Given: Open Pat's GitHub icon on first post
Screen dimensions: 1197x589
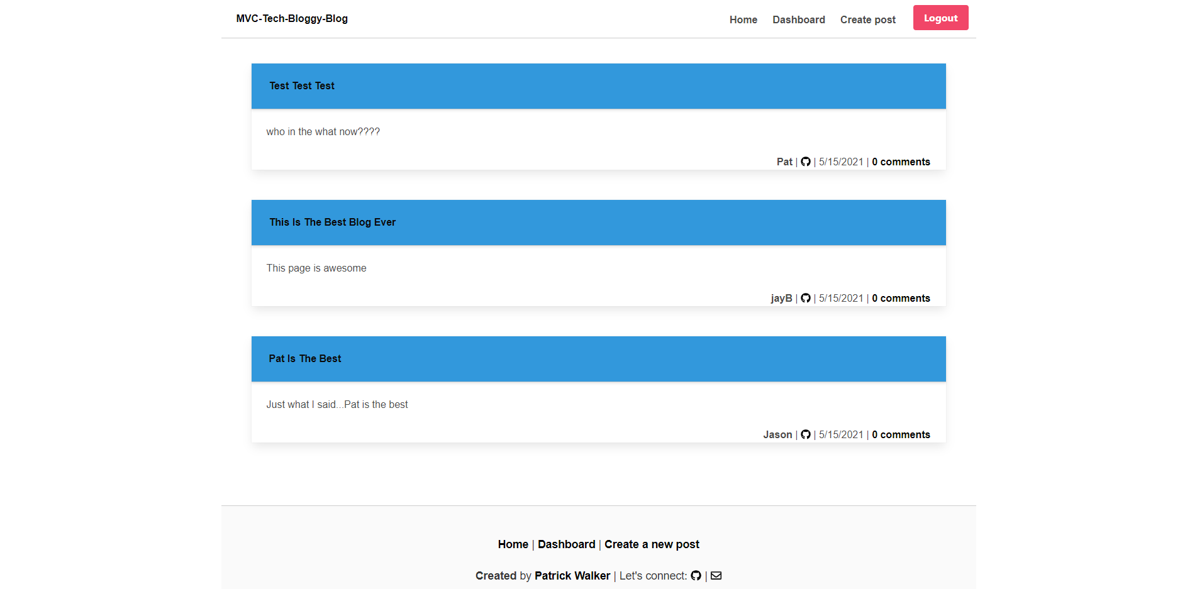Looking at the screenshot, I should click(805, 162).
